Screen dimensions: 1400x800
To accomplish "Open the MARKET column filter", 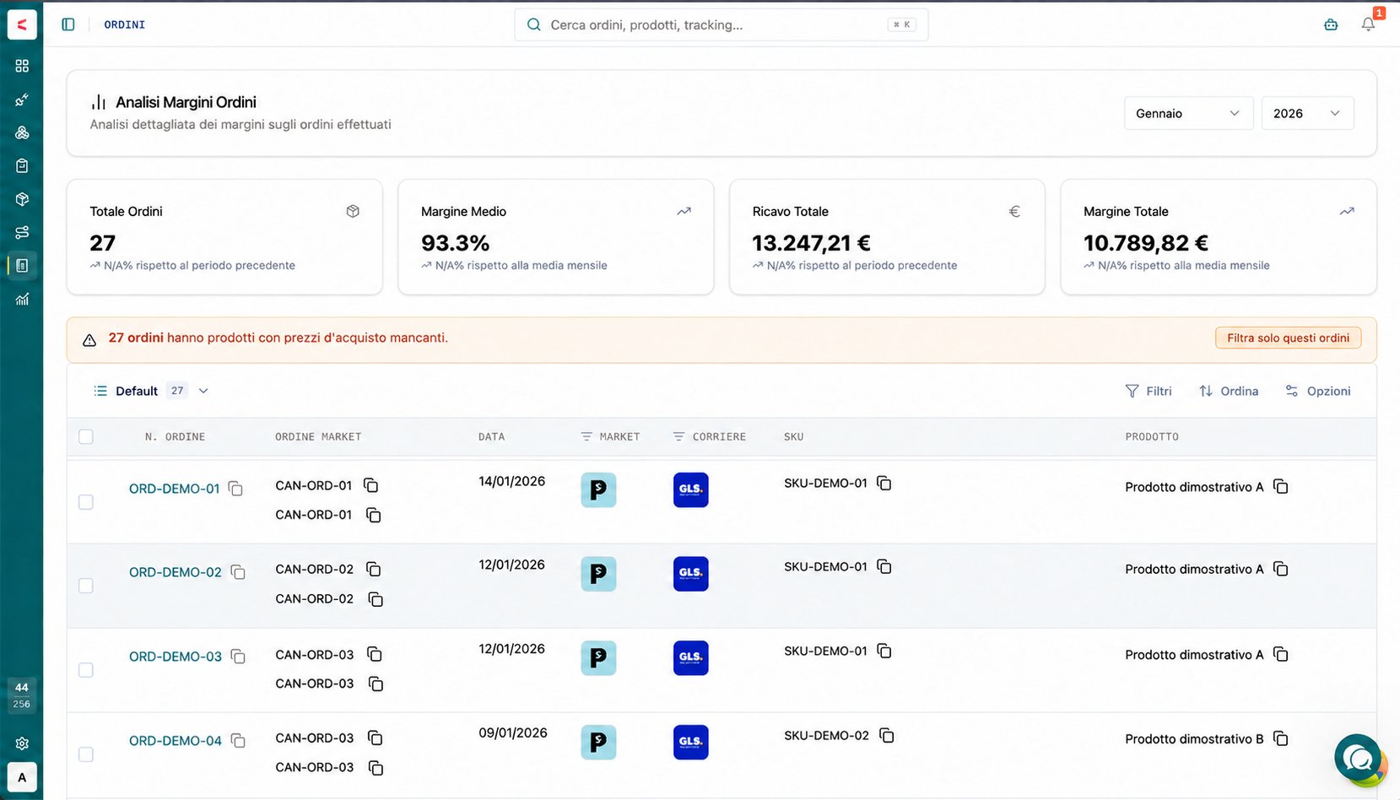I will pyautogui.click(x=586, y=436).
